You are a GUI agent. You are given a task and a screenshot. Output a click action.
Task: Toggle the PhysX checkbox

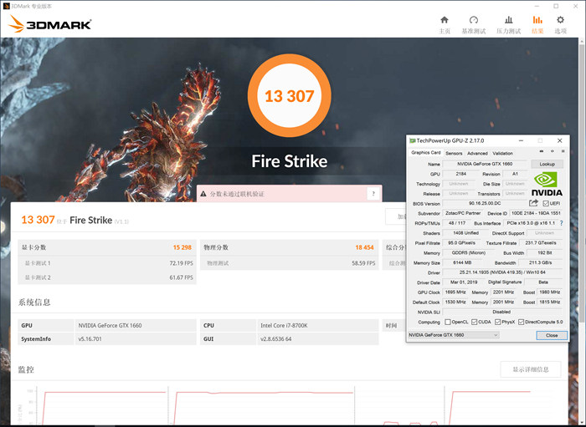click(x=497, y=322)
